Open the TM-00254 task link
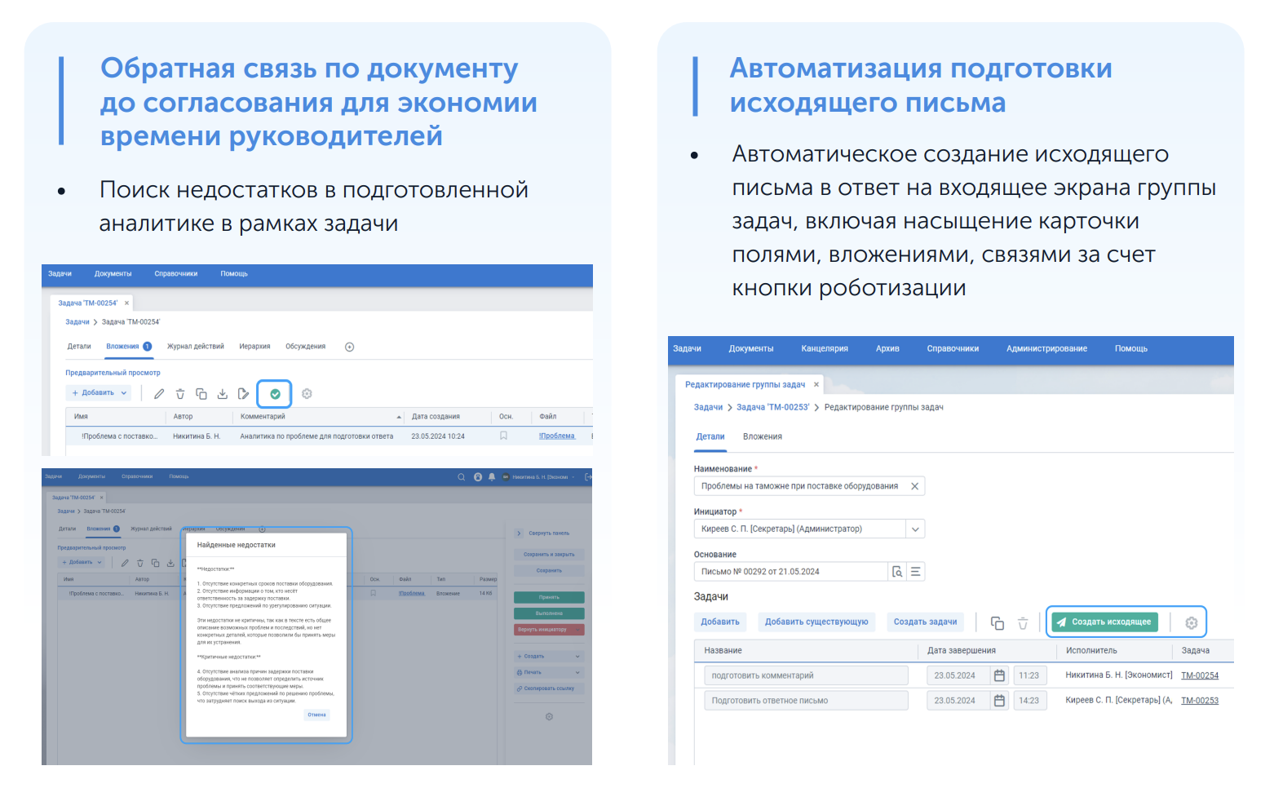Viewport: 1274px width, 788px height. 1199,675
